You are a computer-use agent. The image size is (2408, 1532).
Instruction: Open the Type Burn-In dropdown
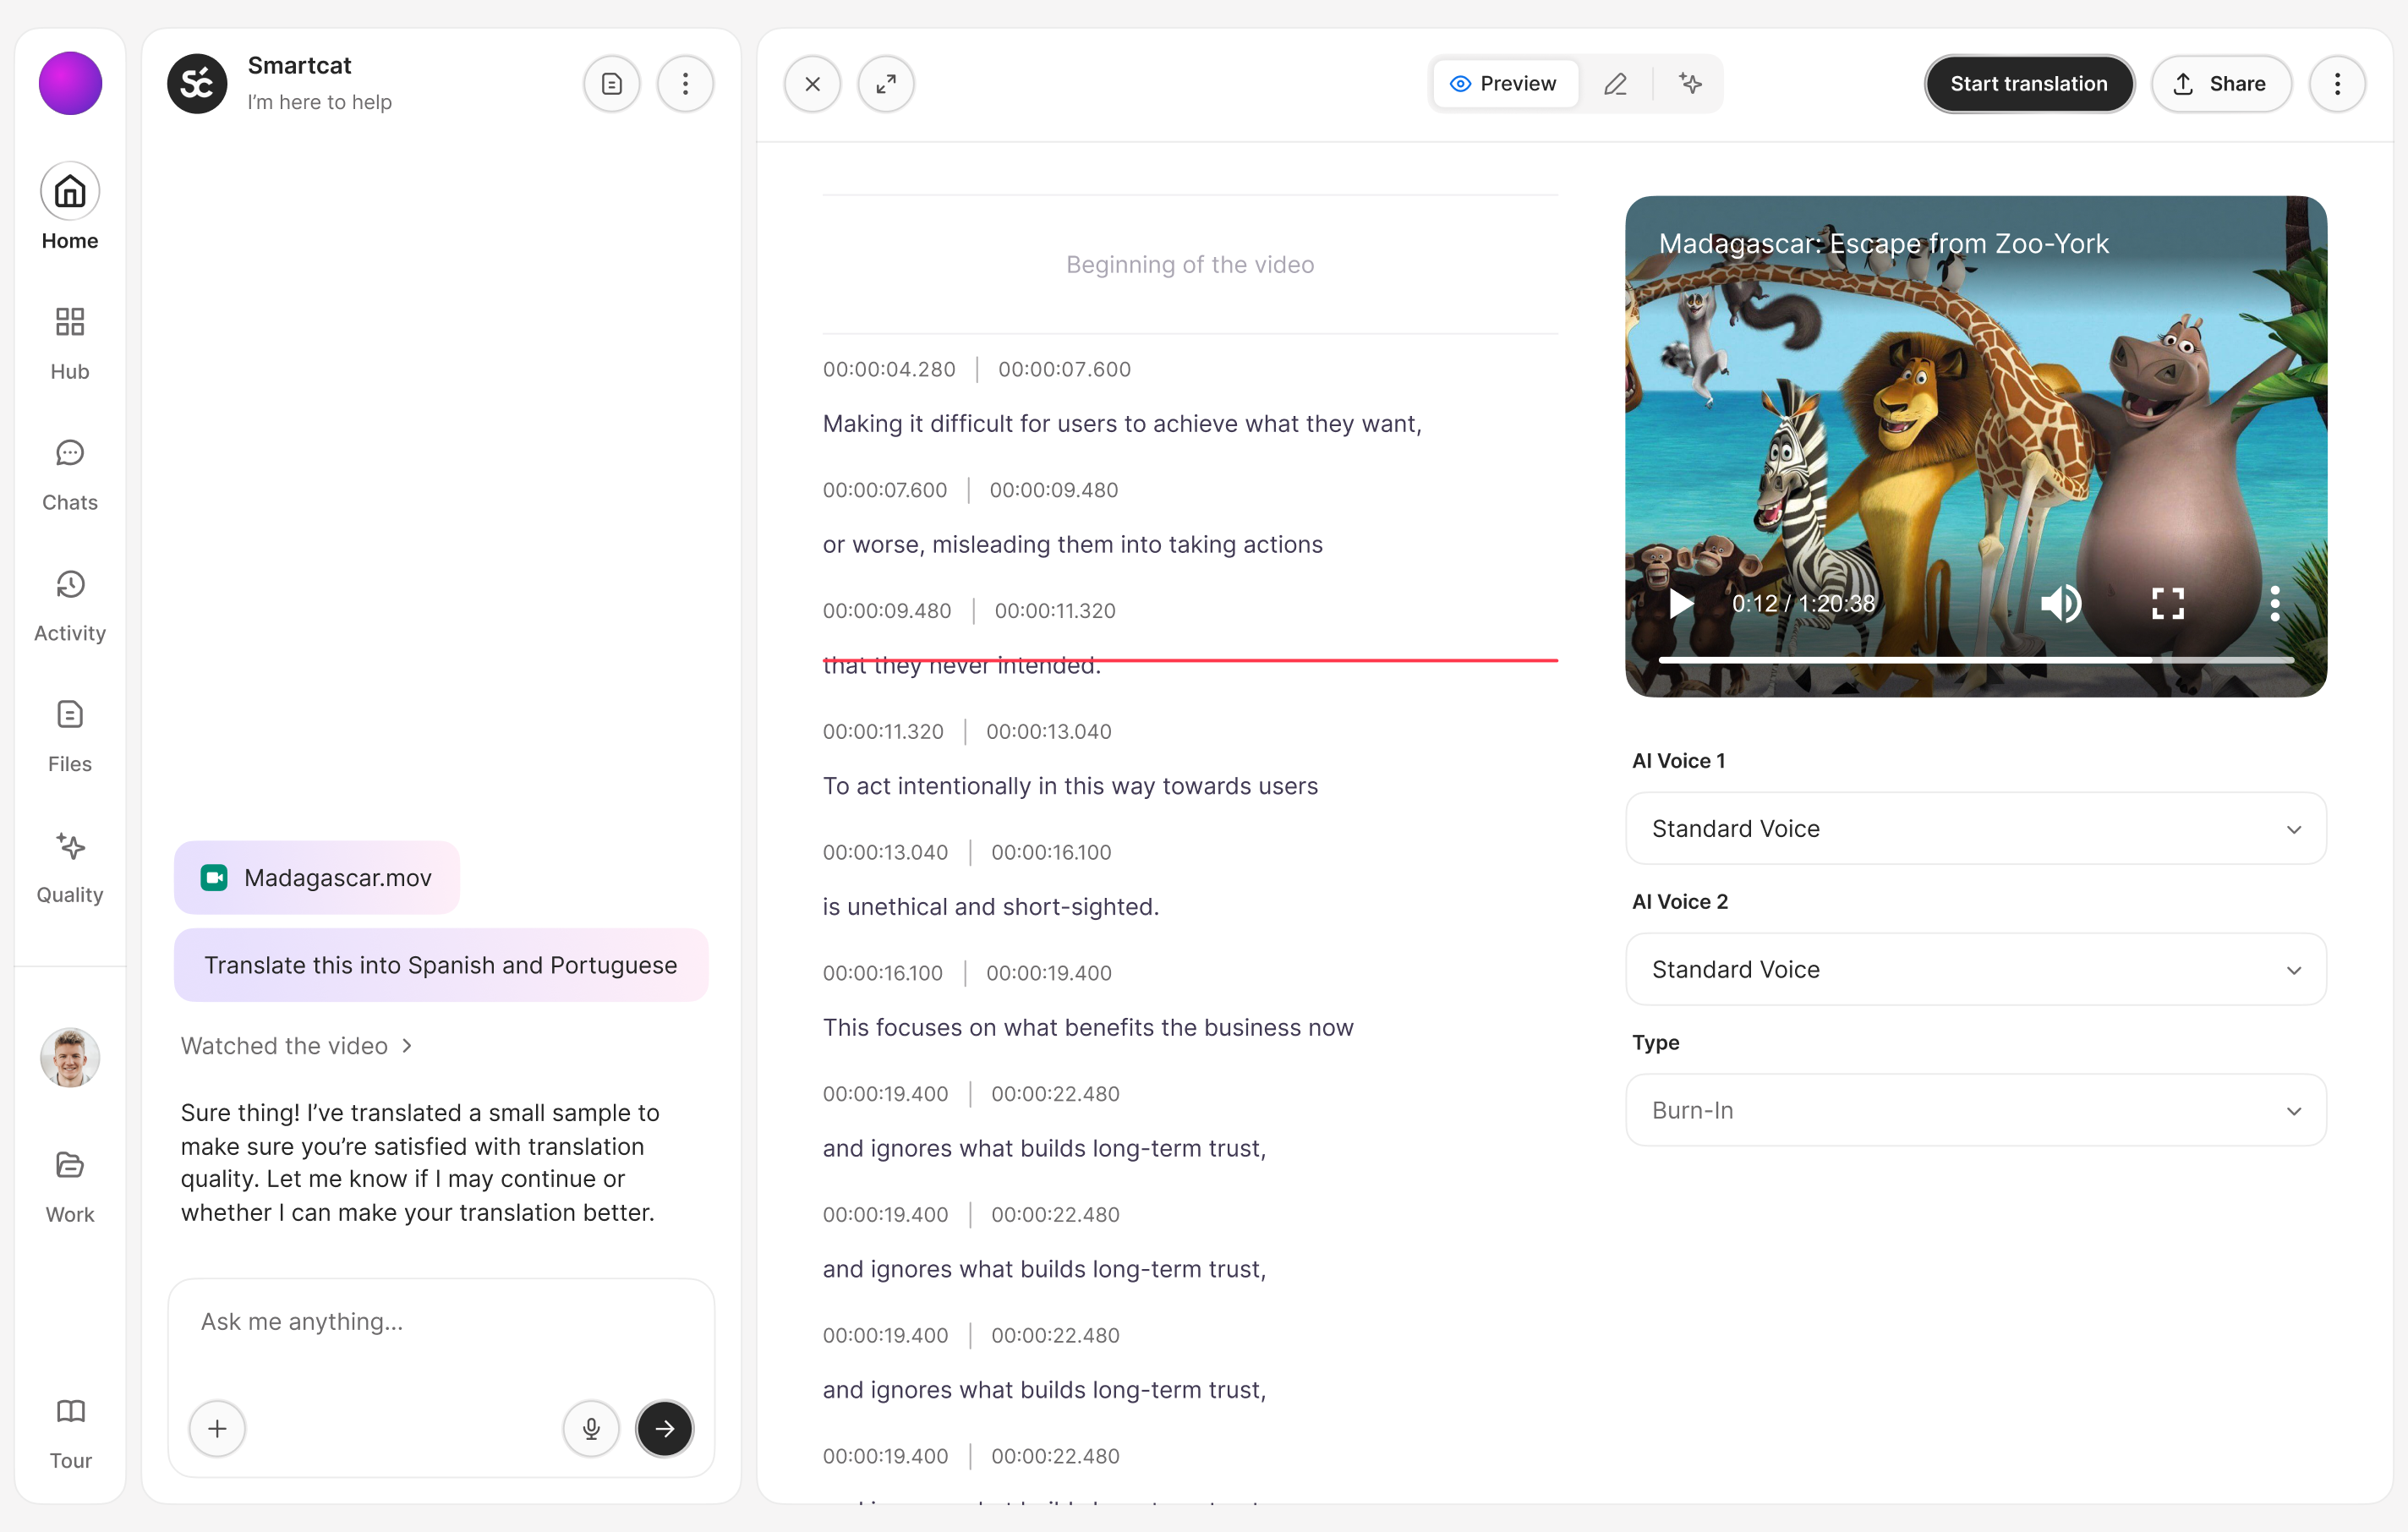(1975, 1110)
